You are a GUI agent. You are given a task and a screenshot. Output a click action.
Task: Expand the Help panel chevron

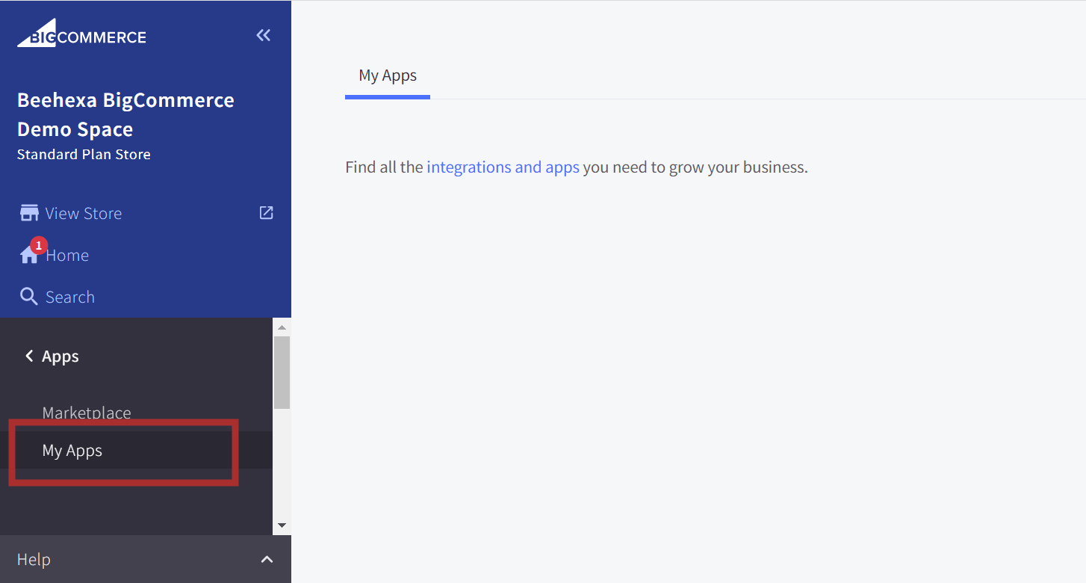(267, 559)
